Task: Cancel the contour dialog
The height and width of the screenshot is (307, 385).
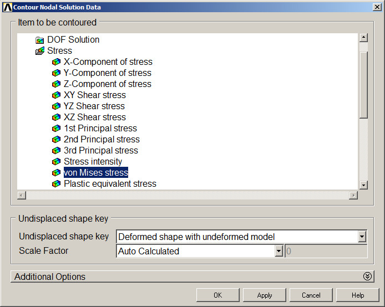Action: click(311, 295)
